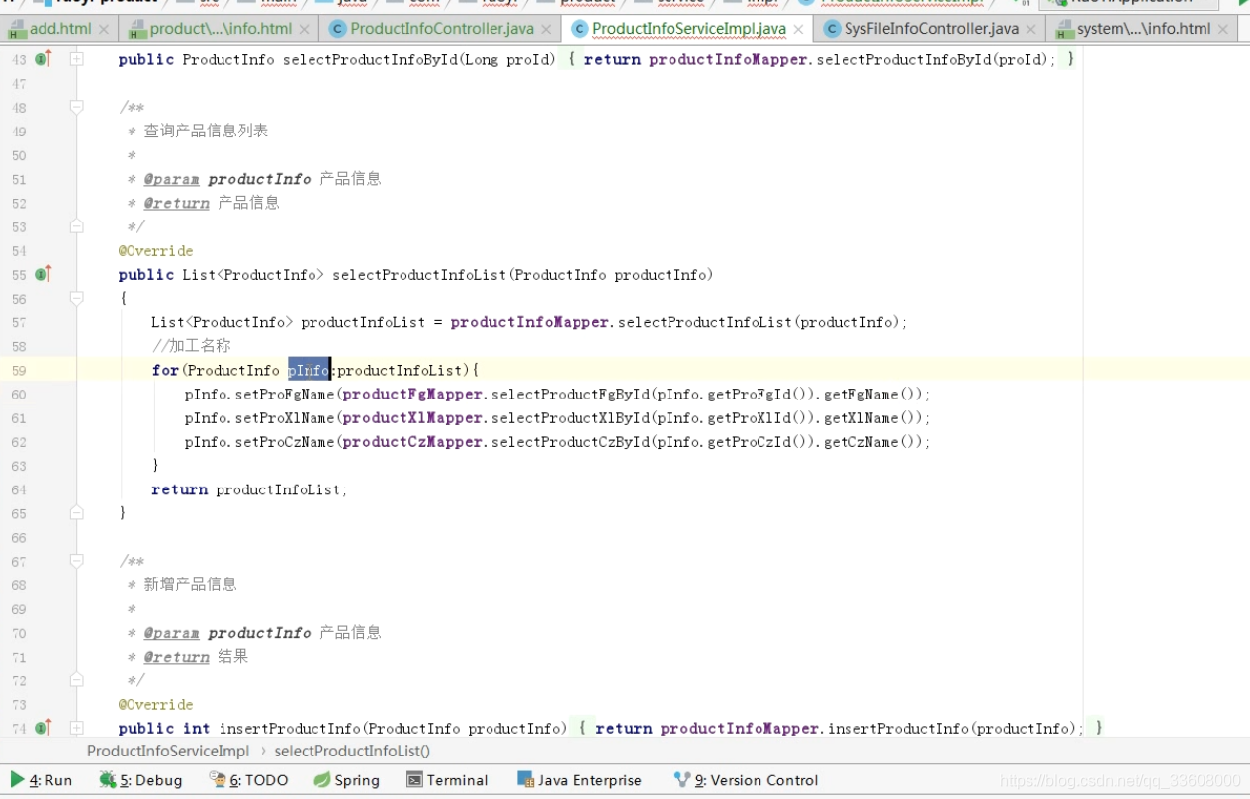Click the implements-method gutter icon on line 74
This screenshot has width=1250, height=799.
43,728
